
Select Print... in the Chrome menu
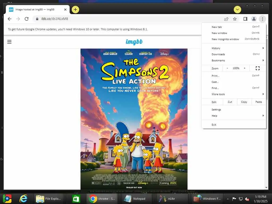234,76
